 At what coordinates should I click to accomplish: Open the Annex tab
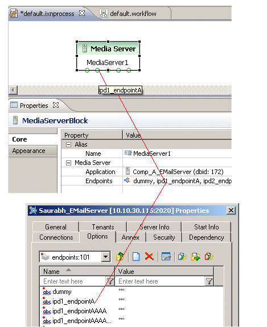point(130,237)
